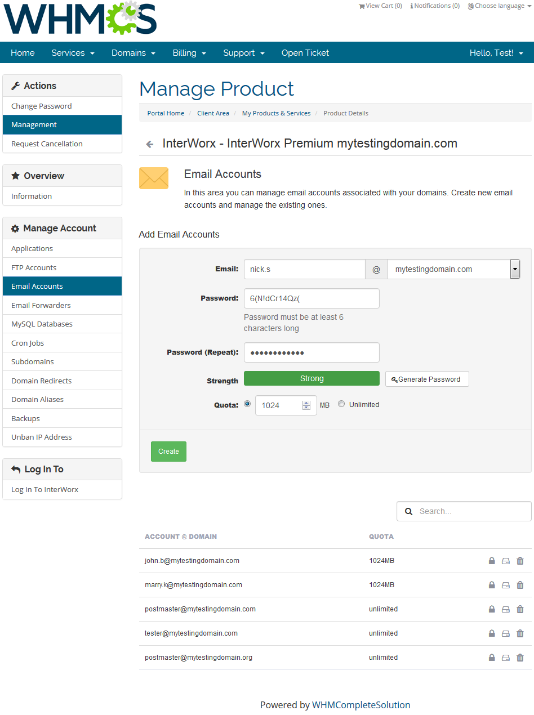The width and height of the screenshot is (534, 715).
Task: Select the Unlimited quota radio button
Action: click(341, 404)
